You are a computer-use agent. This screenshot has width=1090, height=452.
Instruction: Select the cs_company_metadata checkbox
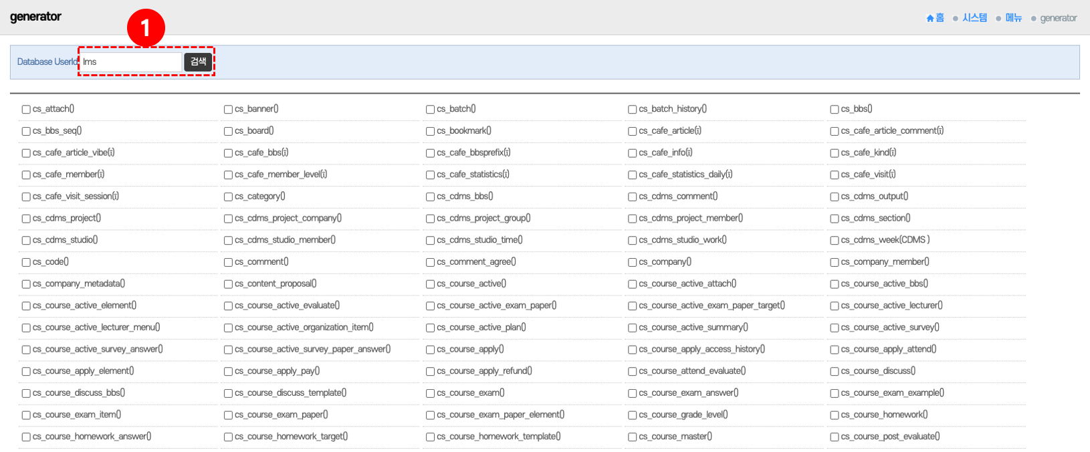pos(26,284)
